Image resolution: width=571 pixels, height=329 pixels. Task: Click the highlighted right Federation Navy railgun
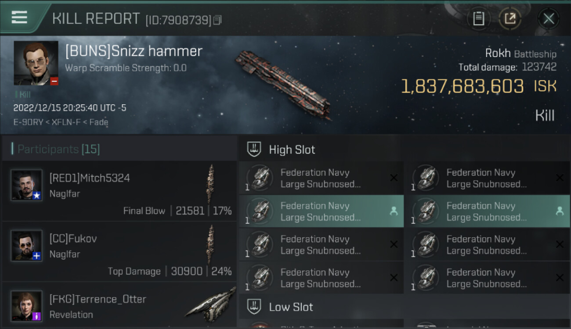[x=487, y=211]
